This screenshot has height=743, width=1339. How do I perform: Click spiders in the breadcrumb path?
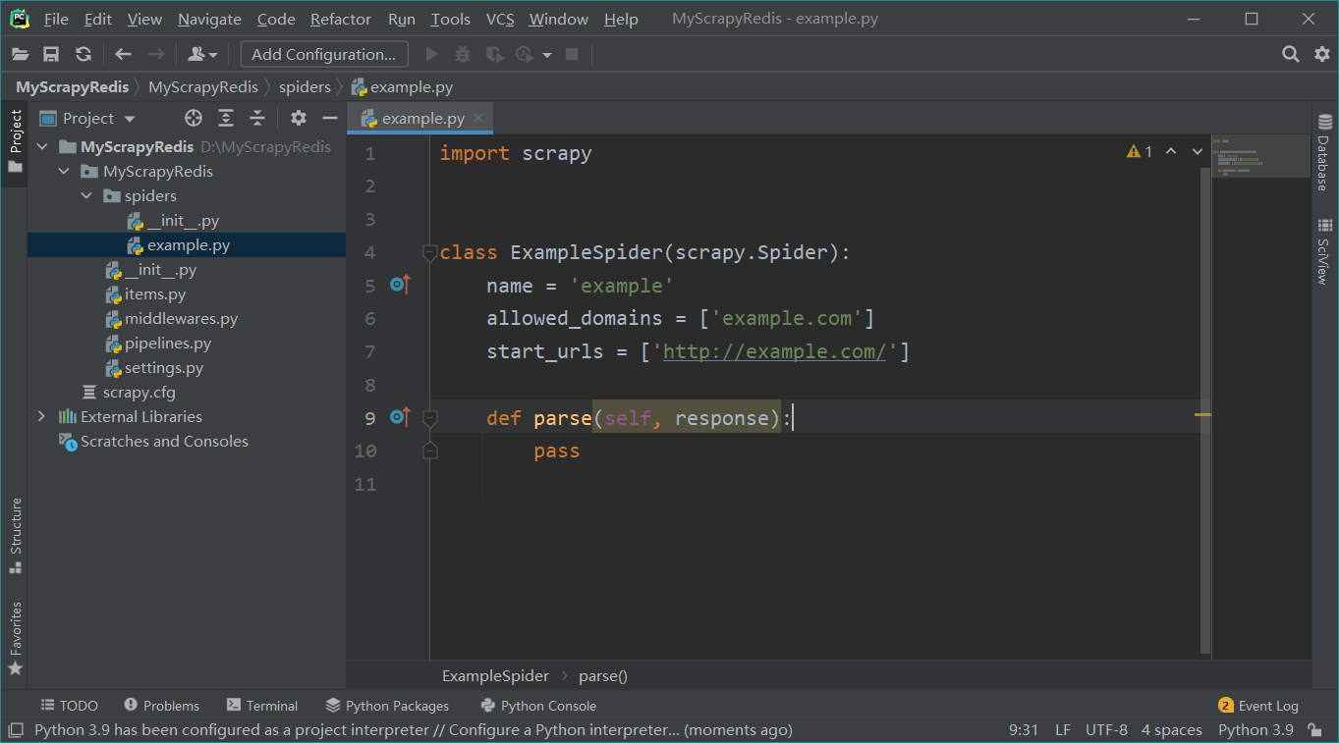[305, 87]
